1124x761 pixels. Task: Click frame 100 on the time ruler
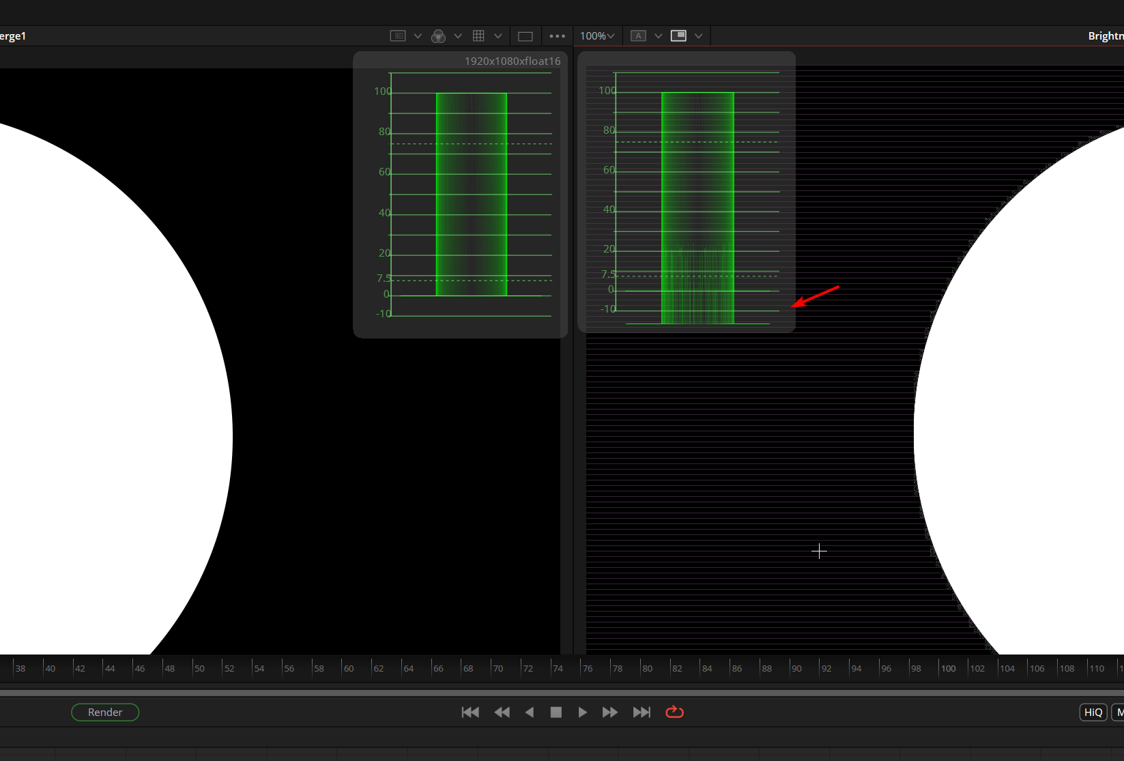click(x=948, y=668)
